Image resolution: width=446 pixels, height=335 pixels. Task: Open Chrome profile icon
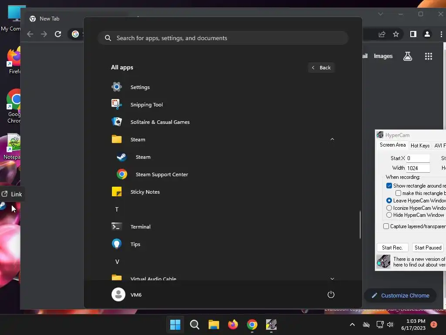(x=427, y=34)
